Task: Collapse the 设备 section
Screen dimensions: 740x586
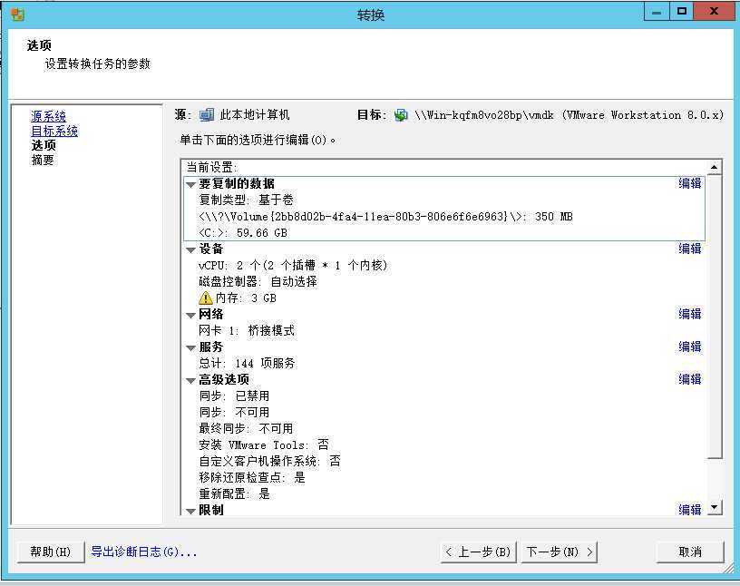Action: (190, 249)
